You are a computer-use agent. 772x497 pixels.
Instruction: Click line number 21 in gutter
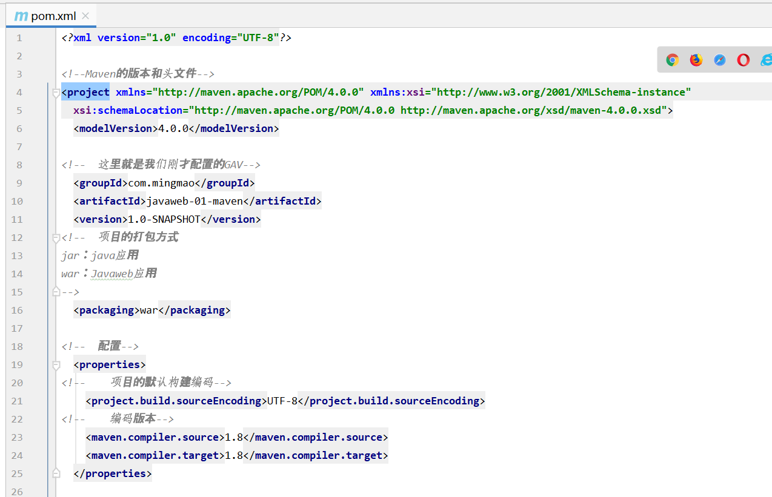click(16, 401)
